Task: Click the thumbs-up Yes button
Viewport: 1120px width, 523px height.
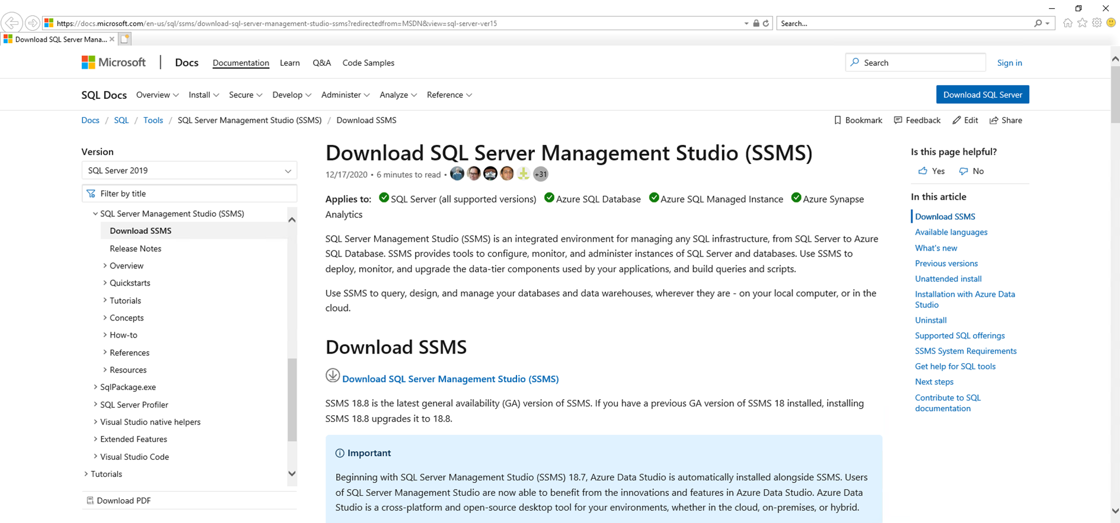Action: 931,171
